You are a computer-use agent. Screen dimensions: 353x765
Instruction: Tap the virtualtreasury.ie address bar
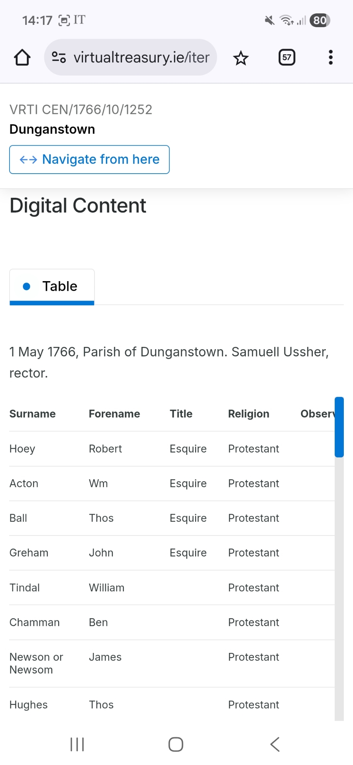coord(142,57)
